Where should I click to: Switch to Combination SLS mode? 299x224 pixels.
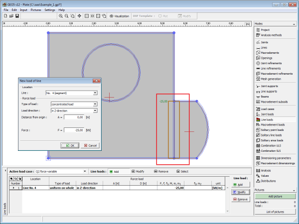[268, 151]
